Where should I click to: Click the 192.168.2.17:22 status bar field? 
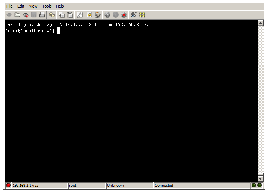tap(40, 186)
